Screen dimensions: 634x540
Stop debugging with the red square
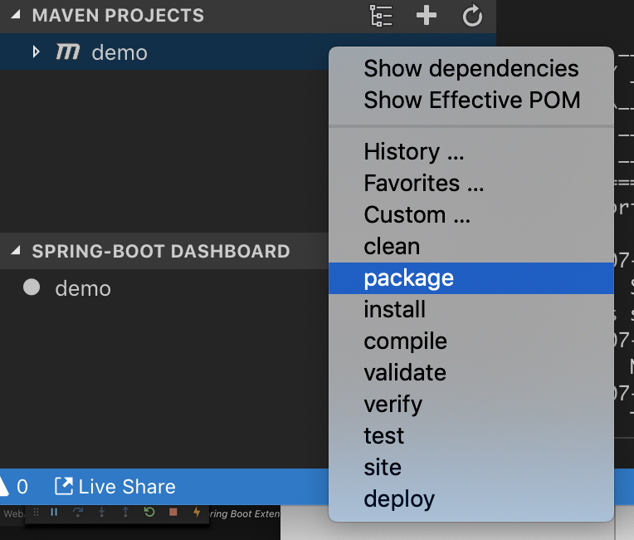(x=173, y=513)
